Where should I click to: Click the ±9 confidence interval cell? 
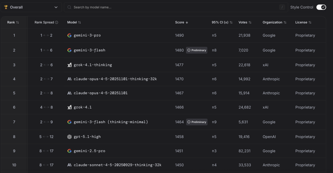[x=214, y=122]
